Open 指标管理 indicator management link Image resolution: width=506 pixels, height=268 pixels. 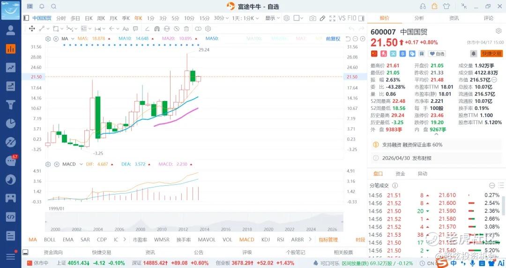tap(328, 239)
